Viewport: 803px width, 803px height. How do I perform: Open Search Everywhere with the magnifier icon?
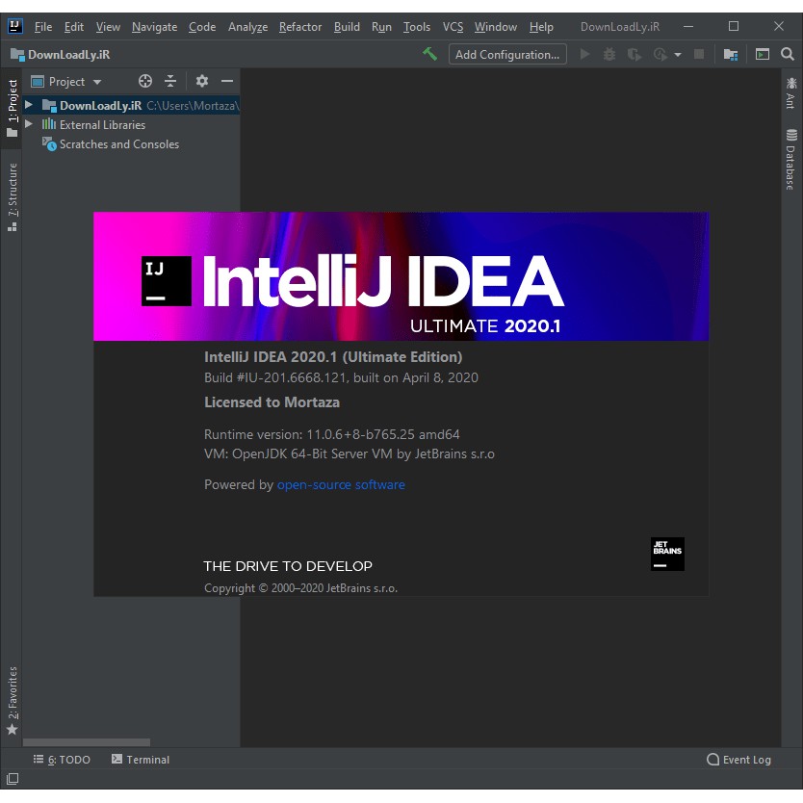click(x=788, y=55)
